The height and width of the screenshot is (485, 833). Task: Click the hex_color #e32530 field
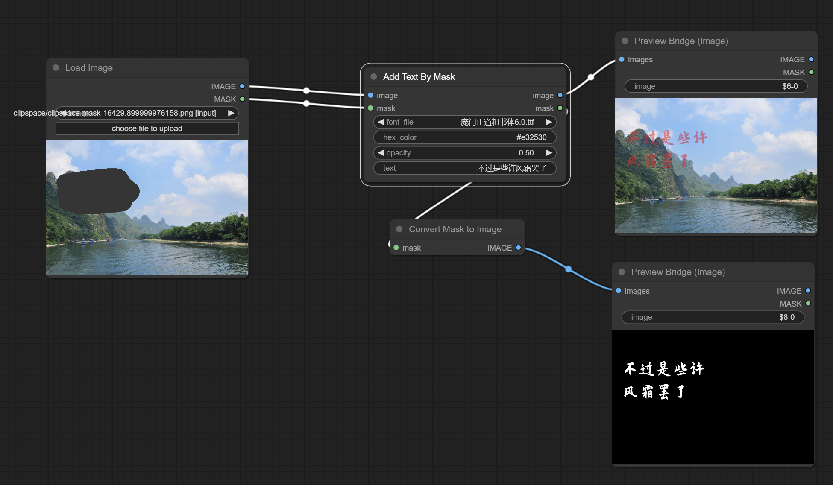coord(465,137)
